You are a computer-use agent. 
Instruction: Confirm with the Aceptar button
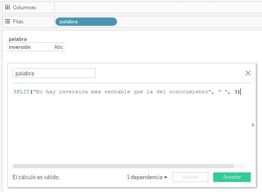(x=232, y=177)
